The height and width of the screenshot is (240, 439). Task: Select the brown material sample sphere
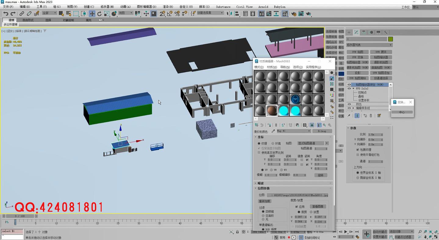tap(272, 111)
